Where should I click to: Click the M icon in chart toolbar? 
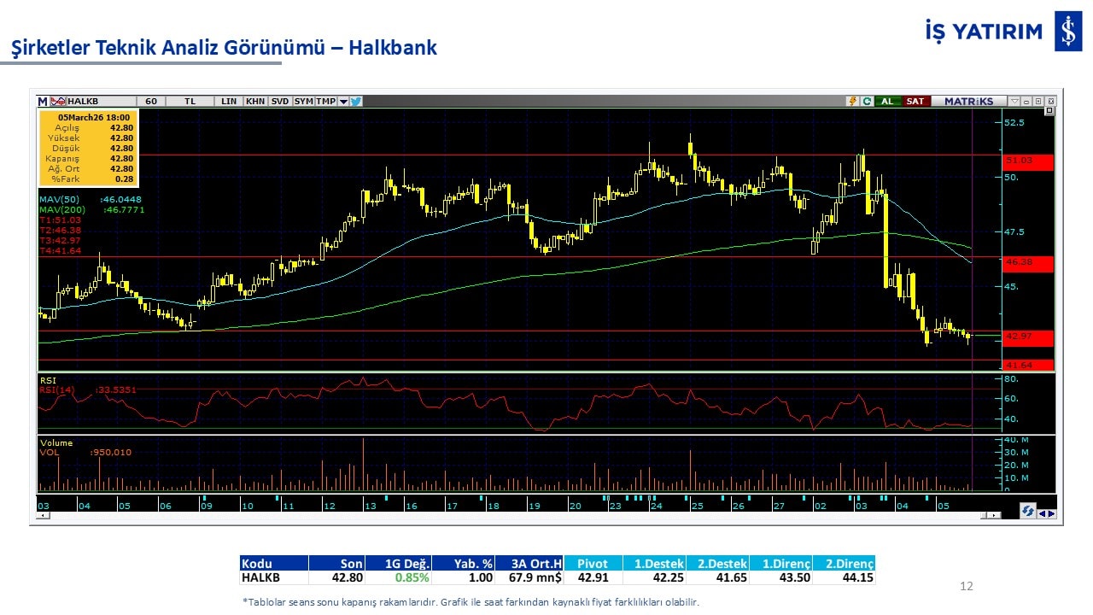pyautogui.click(x=42, y=101)
